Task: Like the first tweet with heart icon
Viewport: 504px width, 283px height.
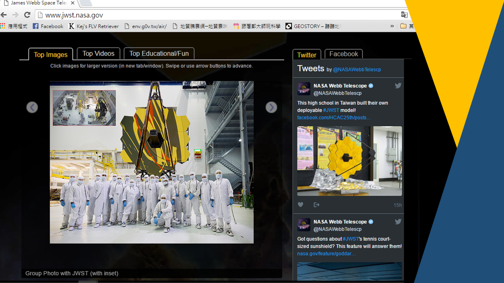Action: click(x=300, y=205)
